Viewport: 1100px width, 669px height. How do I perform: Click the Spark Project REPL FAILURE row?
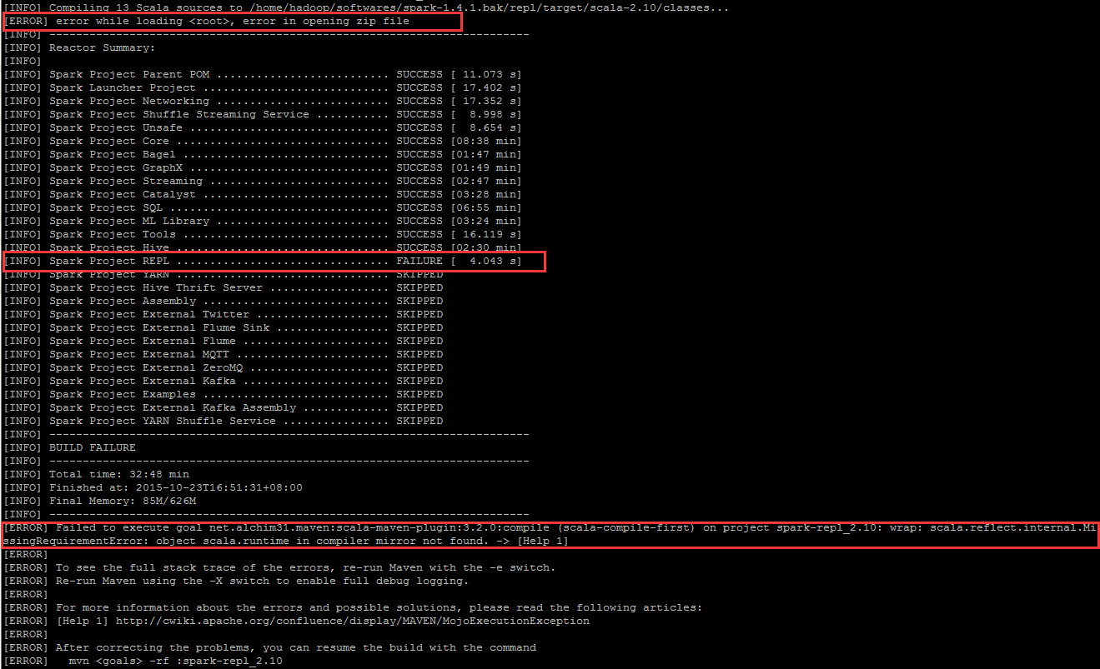coord(263,261)
